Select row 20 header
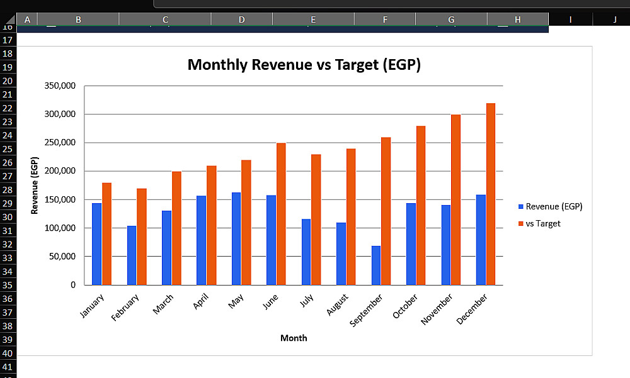Viewport: 630px width, 378px height. (8, 81)
